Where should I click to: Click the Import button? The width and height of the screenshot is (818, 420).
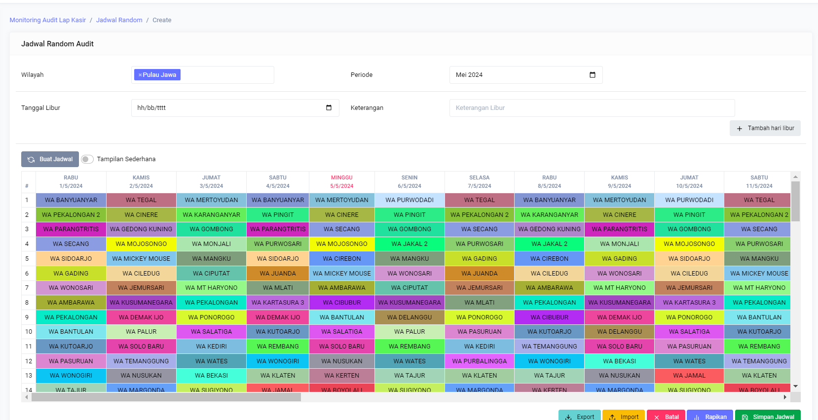coord(624,416)
